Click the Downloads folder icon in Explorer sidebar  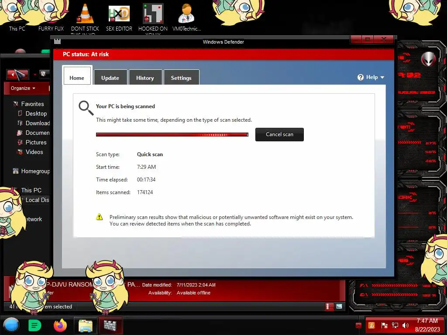pos(20,123)
